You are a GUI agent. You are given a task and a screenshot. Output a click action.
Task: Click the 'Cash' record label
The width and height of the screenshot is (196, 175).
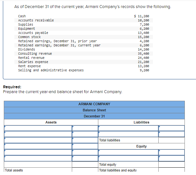[22, 16]
